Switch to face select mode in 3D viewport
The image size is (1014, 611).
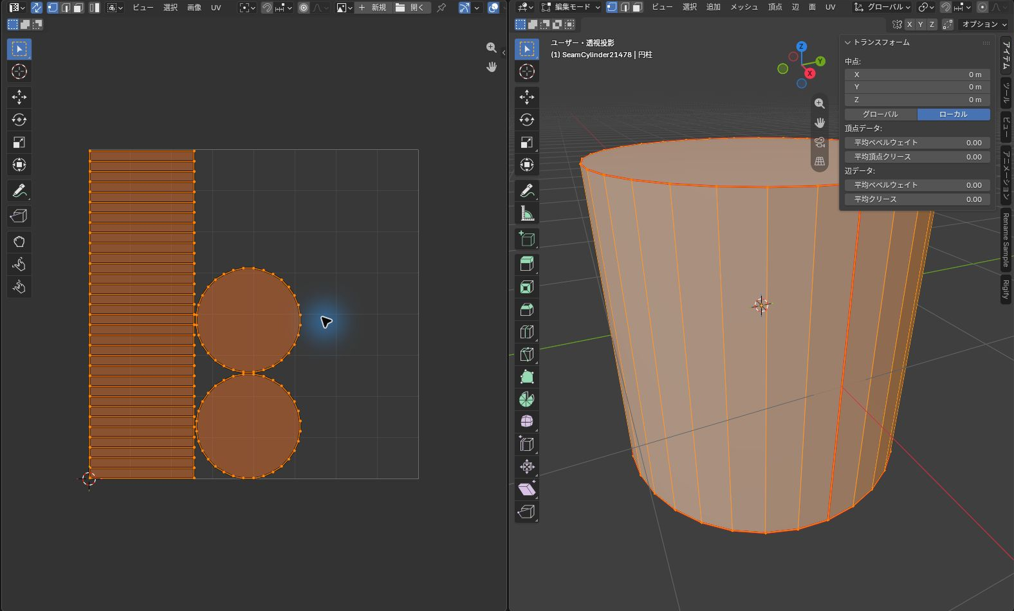pyautogui.click(x=637, y=7)
